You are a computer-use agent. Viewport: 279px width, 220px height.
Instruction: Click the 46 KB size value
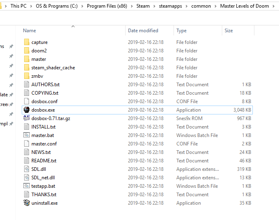point(245,161)
